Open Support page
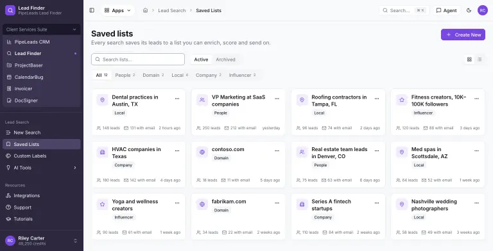Screen dimensions: 493x251 [42, 207]
